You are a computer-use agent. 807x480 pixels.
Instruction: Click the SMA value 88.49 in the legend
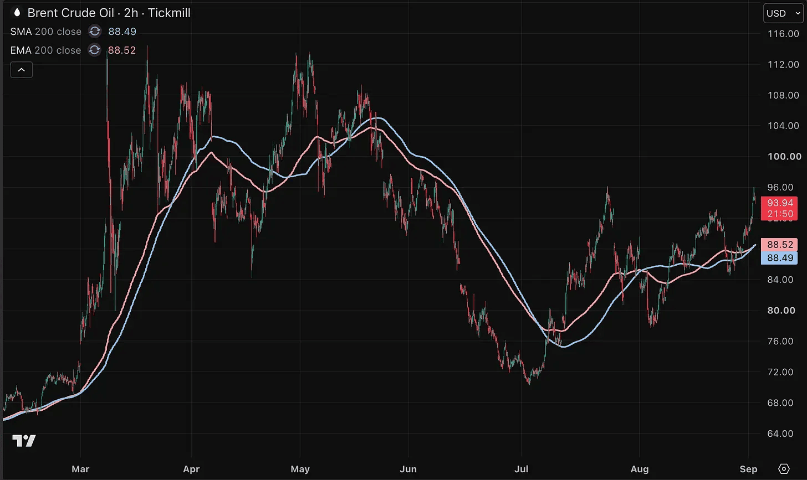[x=122, y=32]
